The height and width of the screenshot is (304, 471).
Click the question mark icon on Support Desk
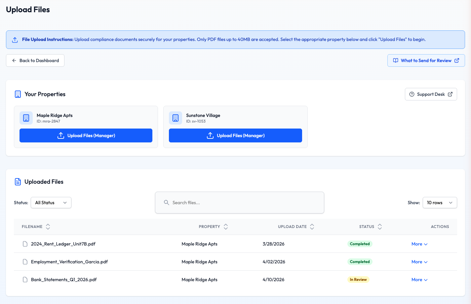pyautogui.click(x=412, y=94)
